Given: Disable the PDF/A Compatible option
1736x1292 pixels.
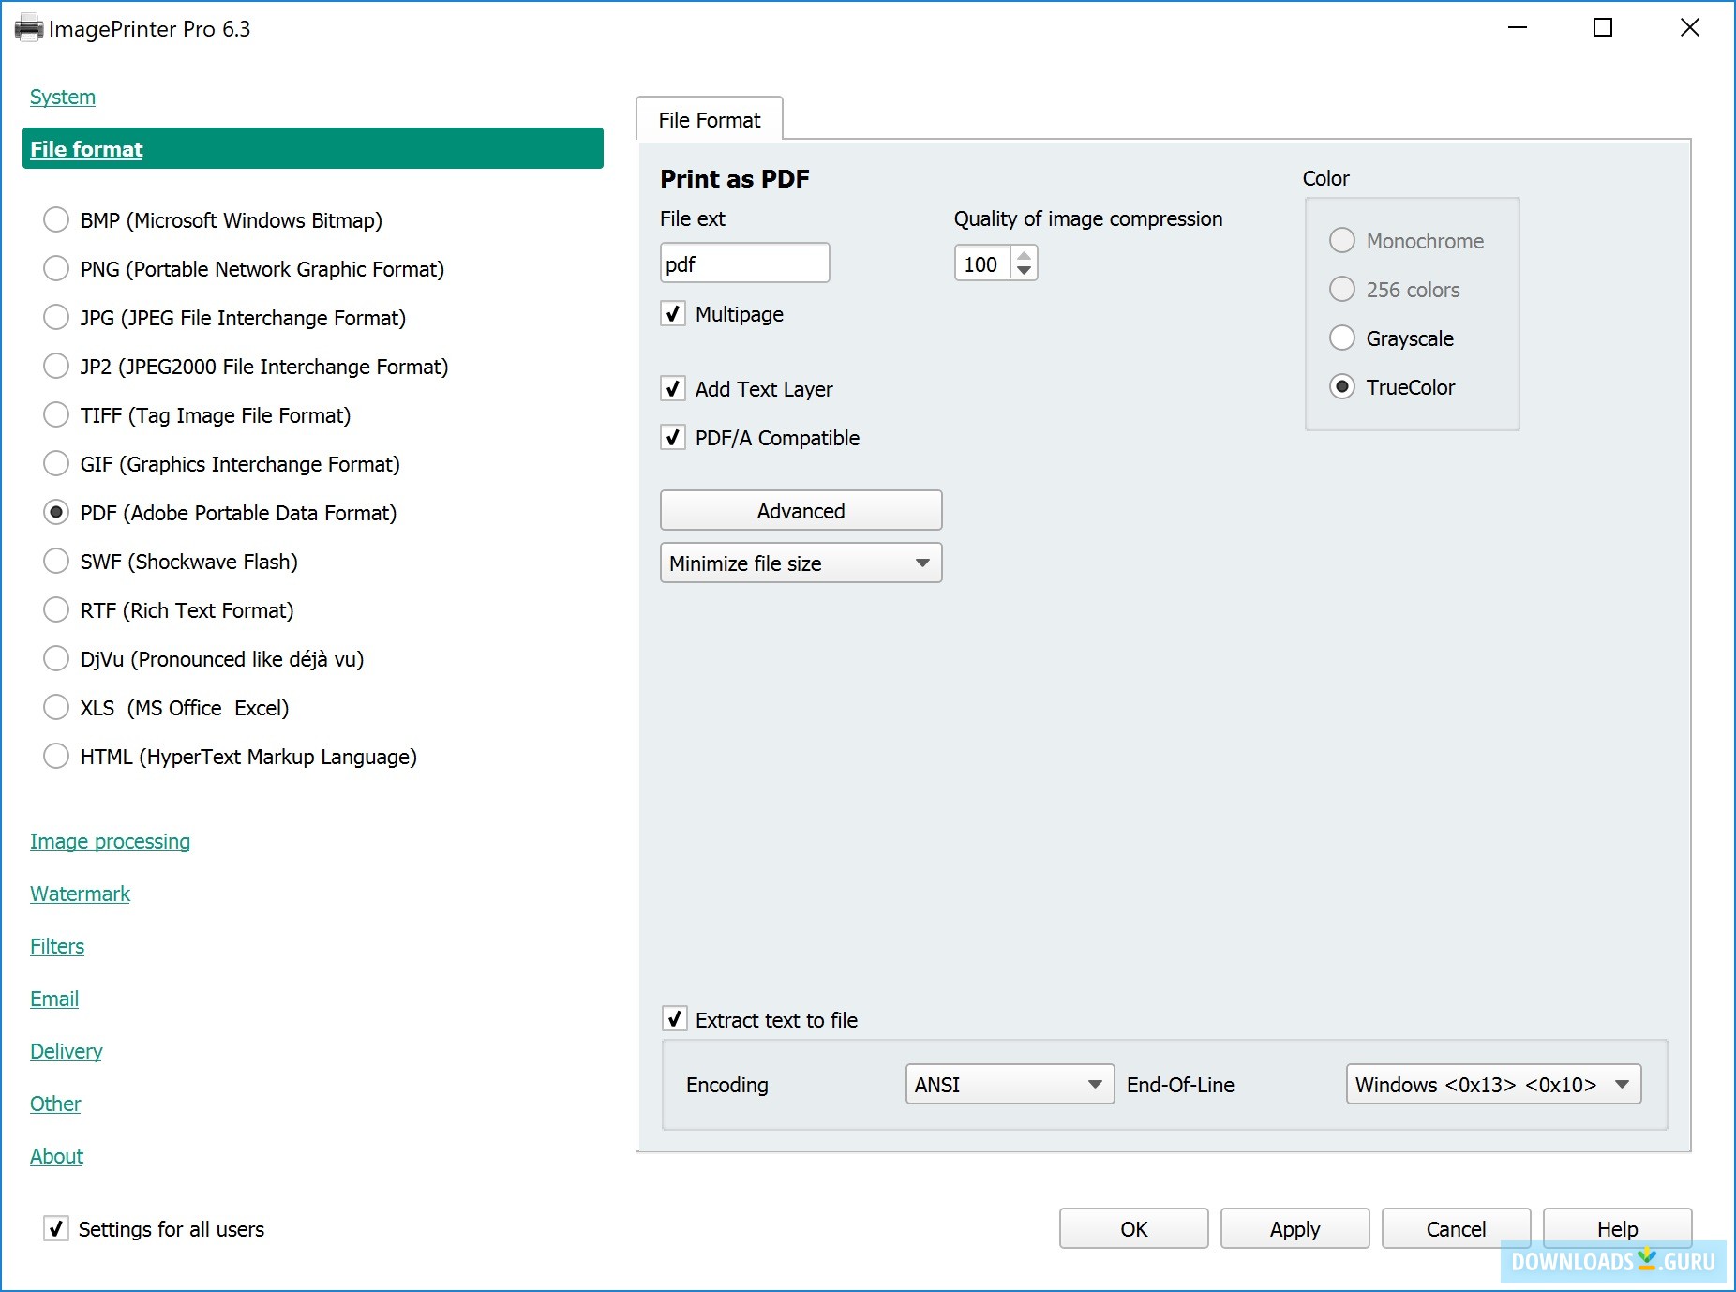Looking at the screenshot, I should [673, 438].
